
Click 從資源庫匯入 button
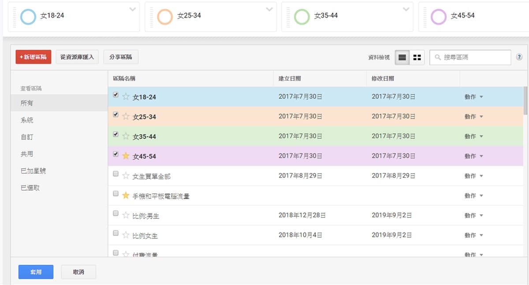[77, 57]
